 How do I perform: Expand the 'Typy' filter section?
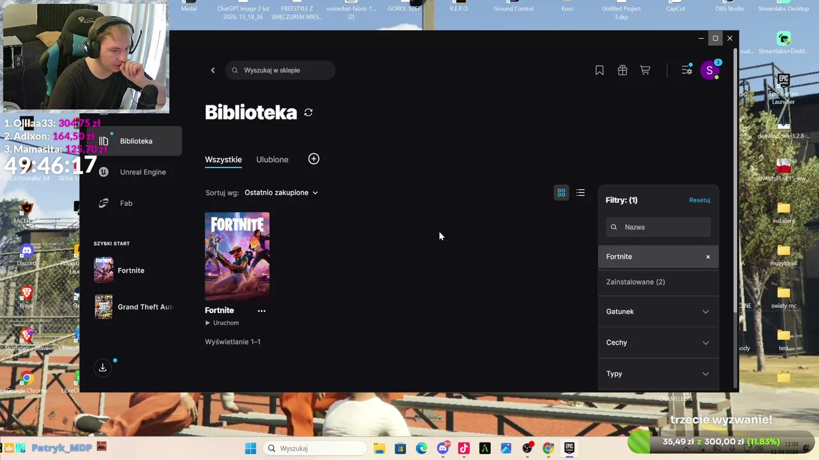(x=658, y=374)
